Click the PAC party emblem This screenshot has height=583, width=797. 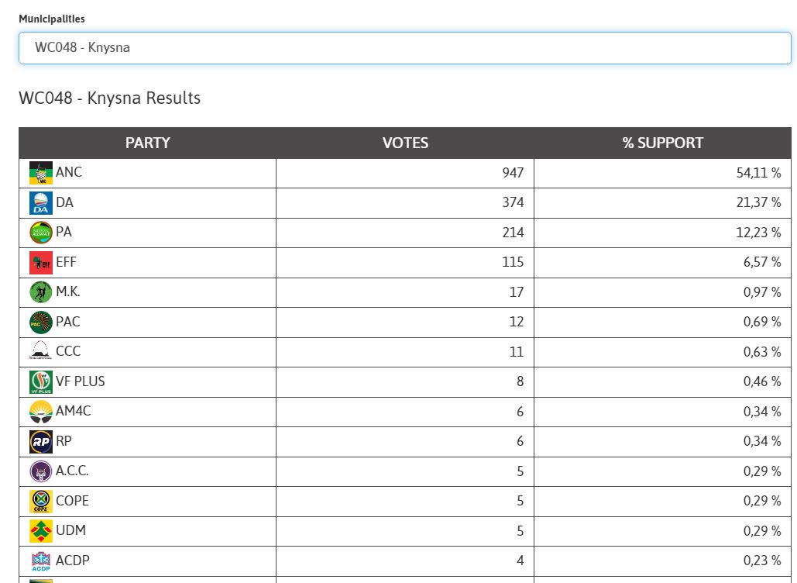pyautogui.click(x=40, y=323)
